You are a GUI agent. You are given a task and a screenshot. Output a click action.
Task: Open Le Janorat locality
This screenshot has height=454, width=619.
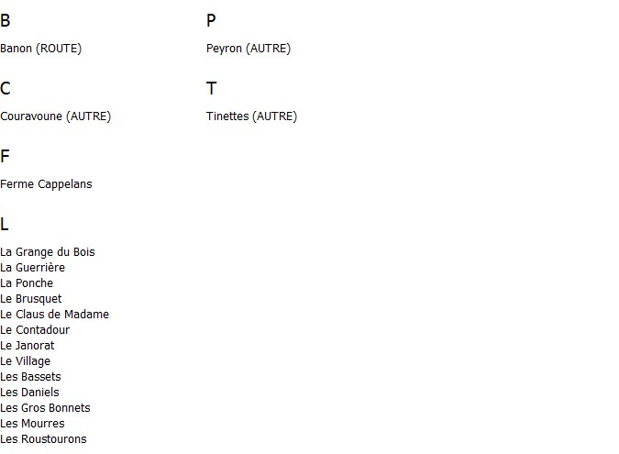(x=28, y=346)
